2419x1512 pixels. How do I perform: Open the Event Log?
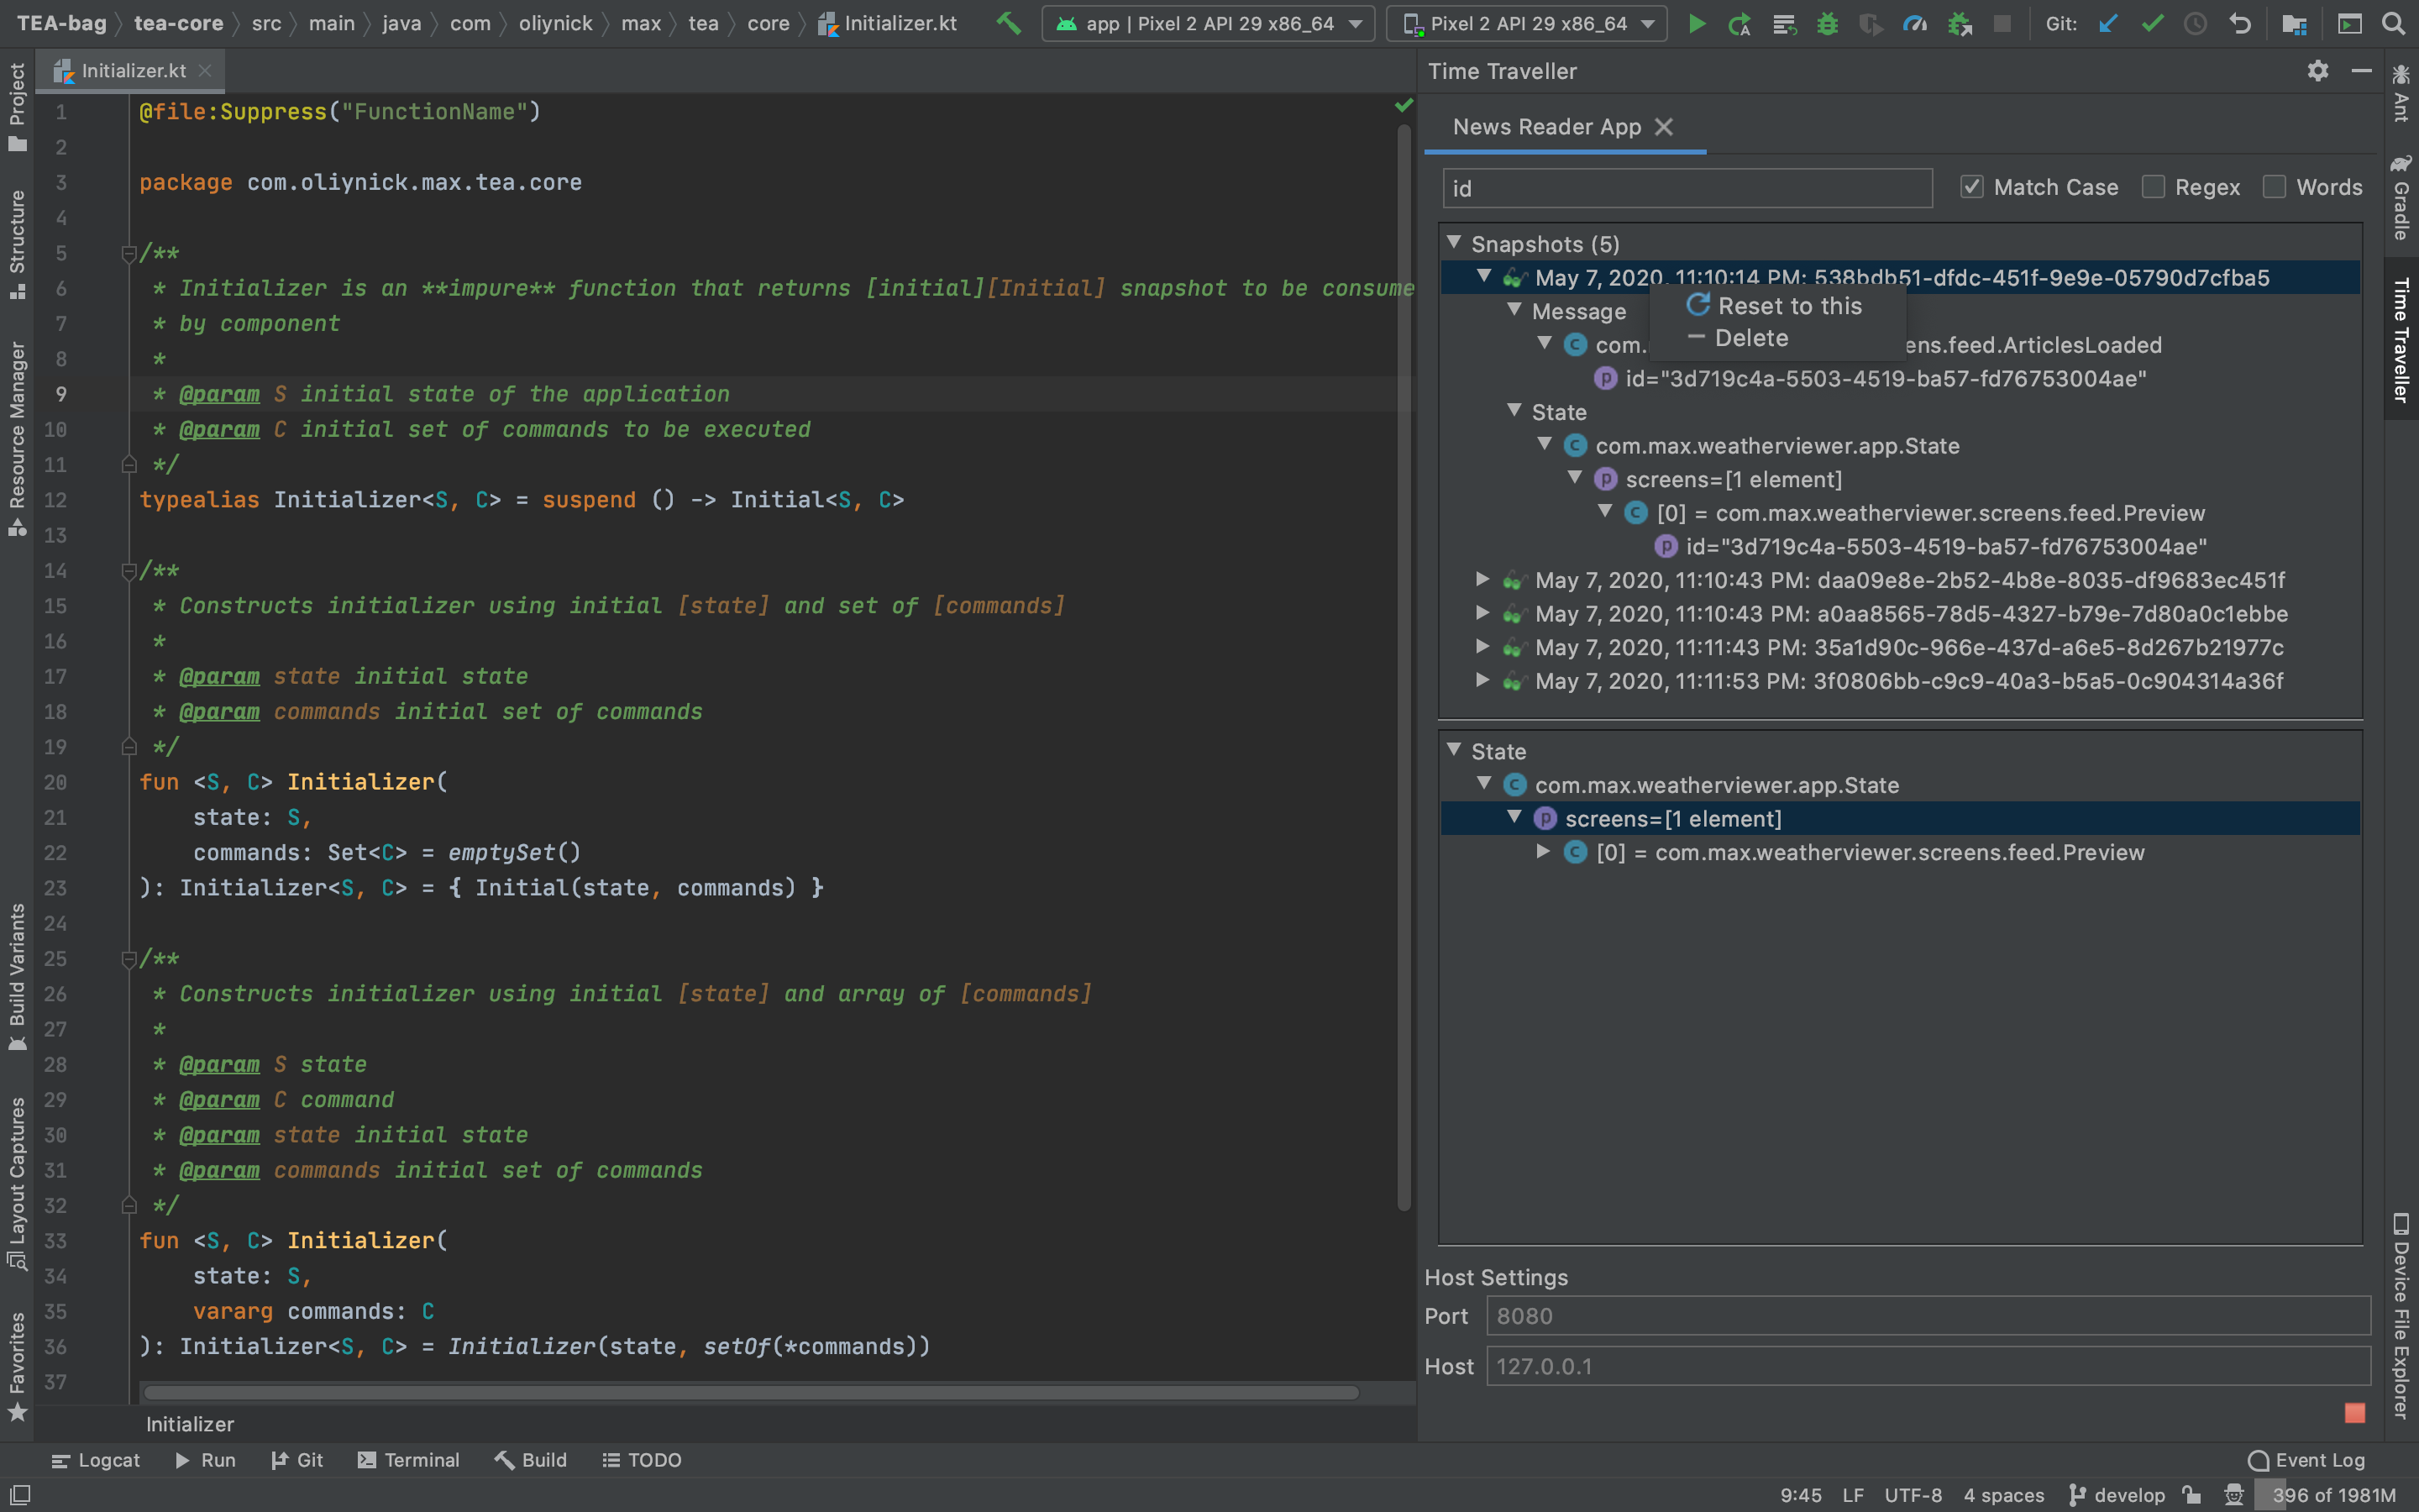pos(2306,1460)
